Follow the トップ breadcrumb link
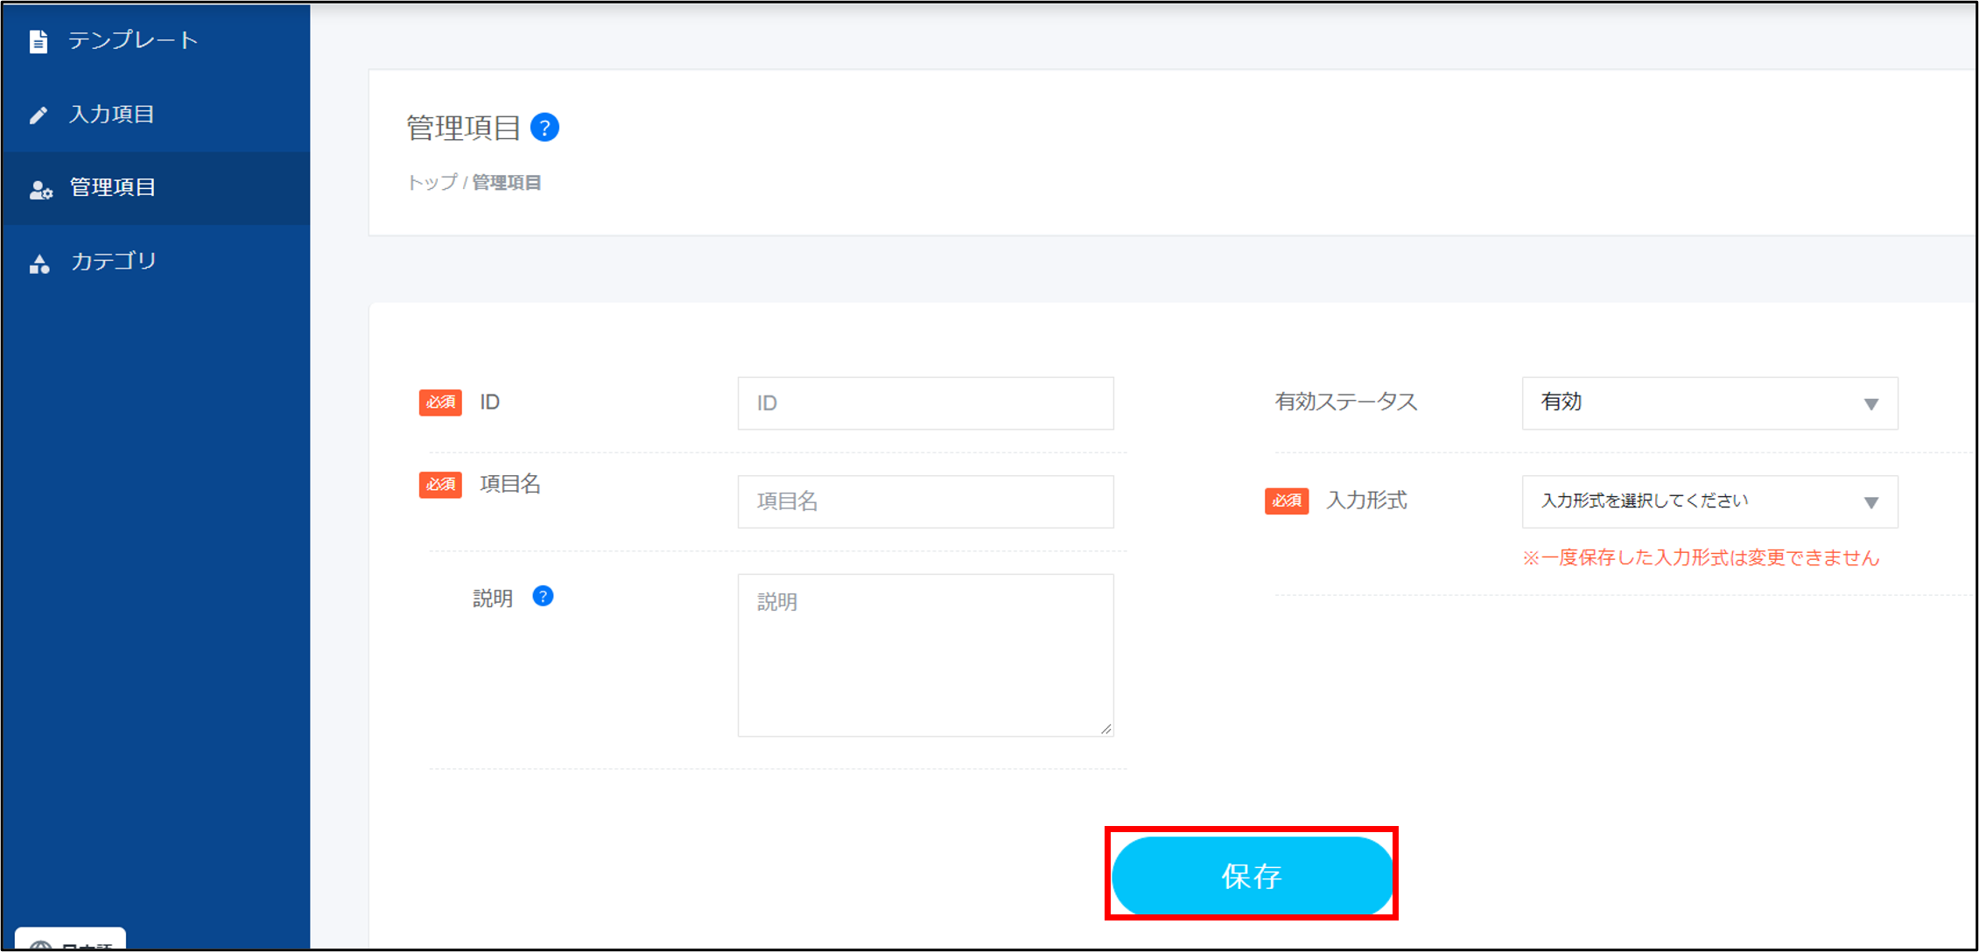 (432, 182)
